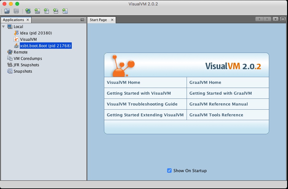
Task: Click the Add Application Snapshot toolbar icon
Action: [x=65, y=11]
